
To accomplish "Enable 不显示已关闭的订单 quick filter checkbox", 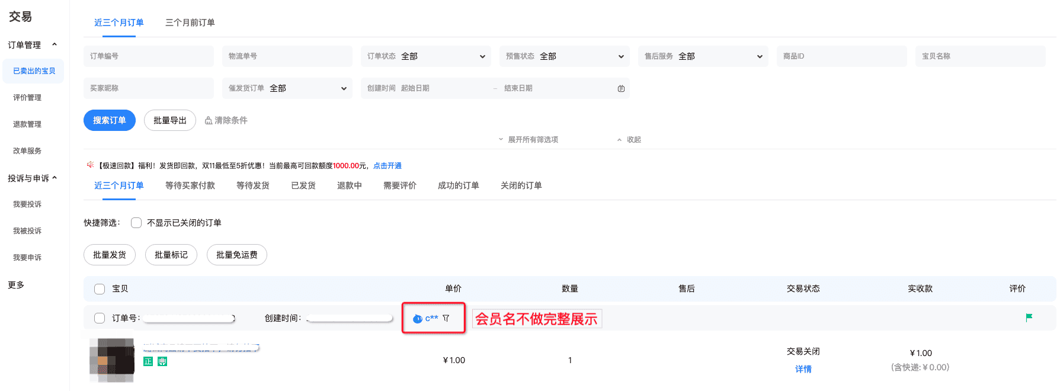I will point(136,223).
